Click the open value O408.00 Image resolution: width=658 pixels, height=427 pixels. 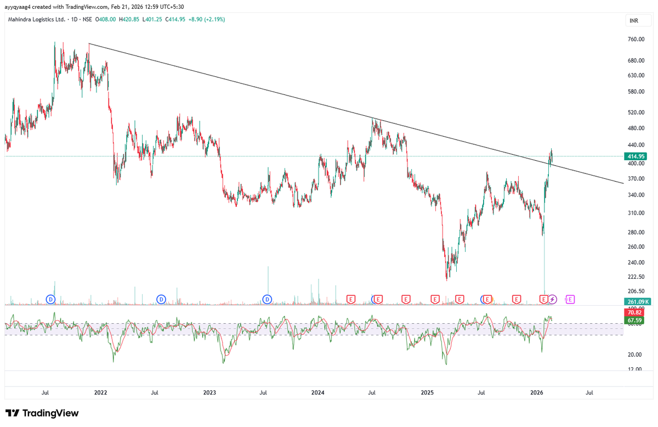pos(106,19)
